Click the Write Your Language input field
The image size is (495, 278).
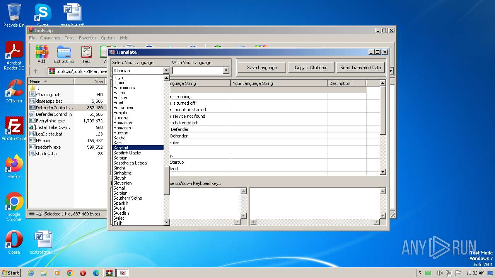point(198,71)
